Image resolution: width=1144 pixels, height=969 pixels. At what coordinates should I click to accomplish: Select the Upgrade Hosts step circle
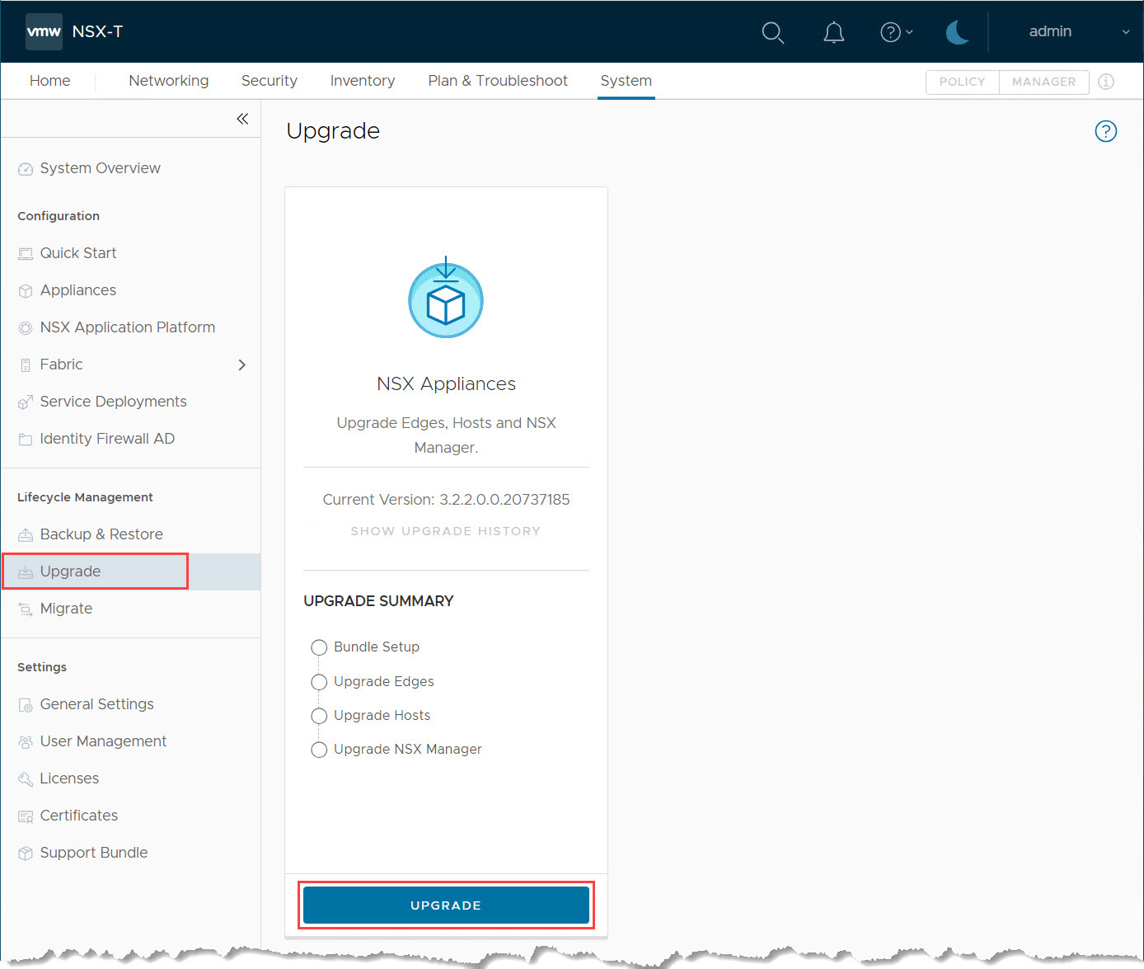[319, 716]
